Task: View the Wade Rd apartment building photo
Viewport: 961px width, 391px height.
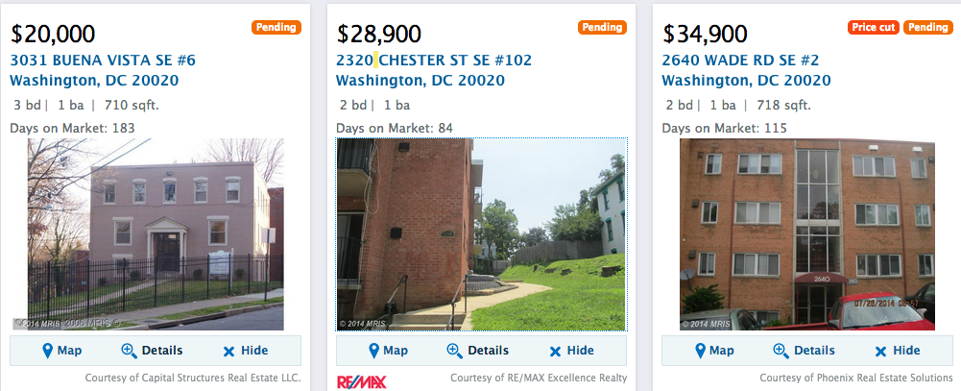Action: click(807, 234)
